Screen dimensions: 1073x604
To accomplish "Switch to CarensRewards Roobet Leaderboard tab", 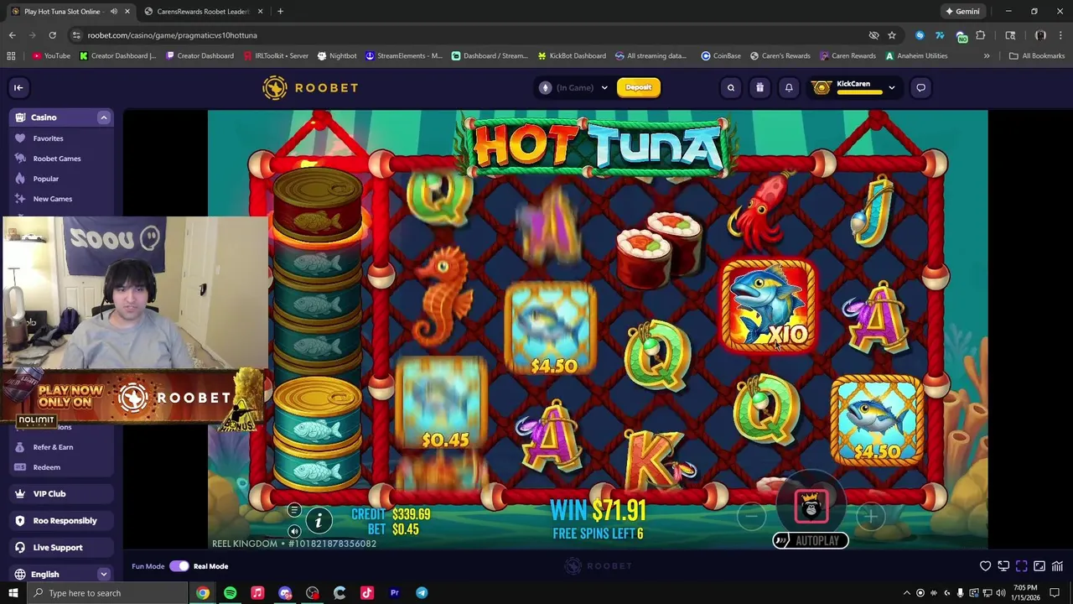I will tap(202, 12).
